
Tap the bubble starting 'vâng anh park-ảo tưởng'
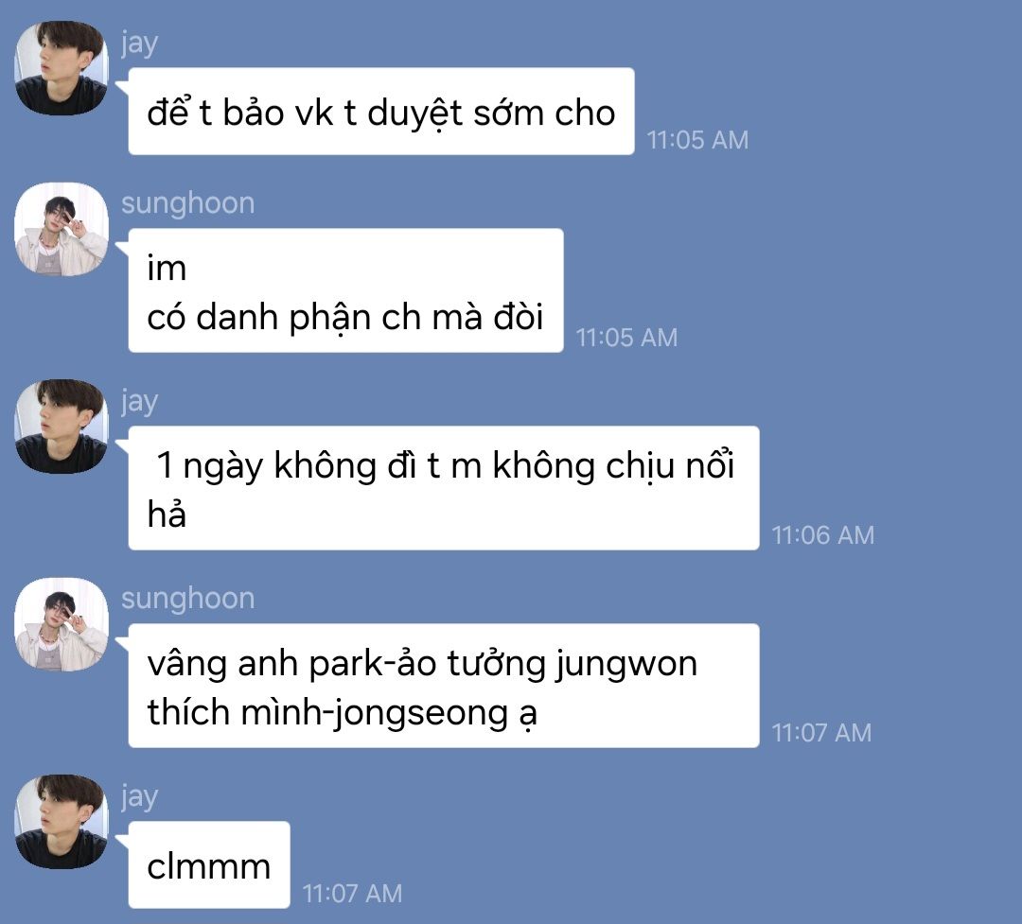click(x=444, y=686)
